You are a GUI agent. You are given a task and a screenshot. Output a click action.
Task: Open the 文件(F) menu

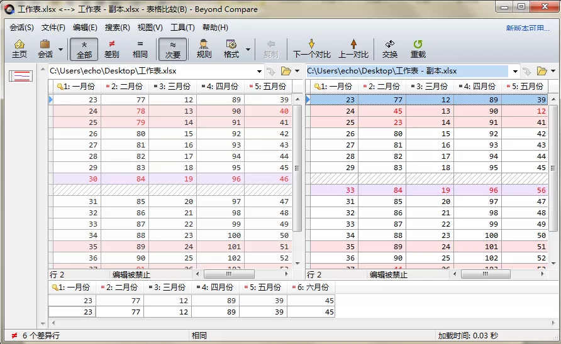(x=53, y=28)
